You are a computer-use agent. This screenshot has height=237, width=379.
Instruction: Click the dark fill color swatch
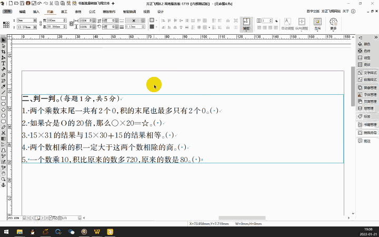pos(152,27)
